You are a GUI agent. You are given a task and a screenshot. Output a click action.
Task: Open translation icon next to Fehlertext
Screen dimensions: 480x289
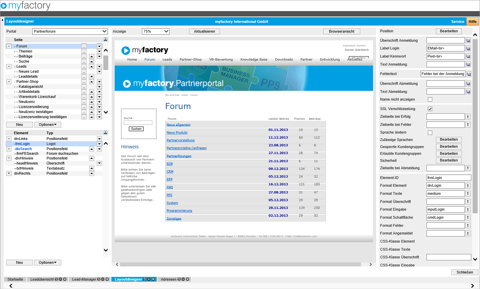click(469, 74)
